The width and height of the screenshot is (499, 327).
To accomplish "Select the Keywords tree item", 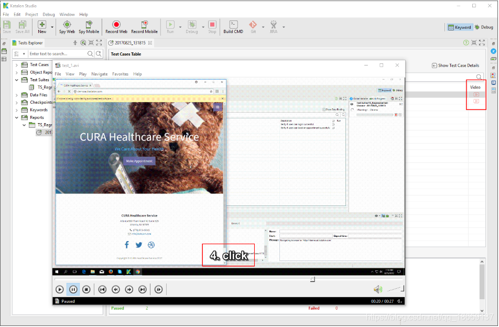I will tap(38, 110).
